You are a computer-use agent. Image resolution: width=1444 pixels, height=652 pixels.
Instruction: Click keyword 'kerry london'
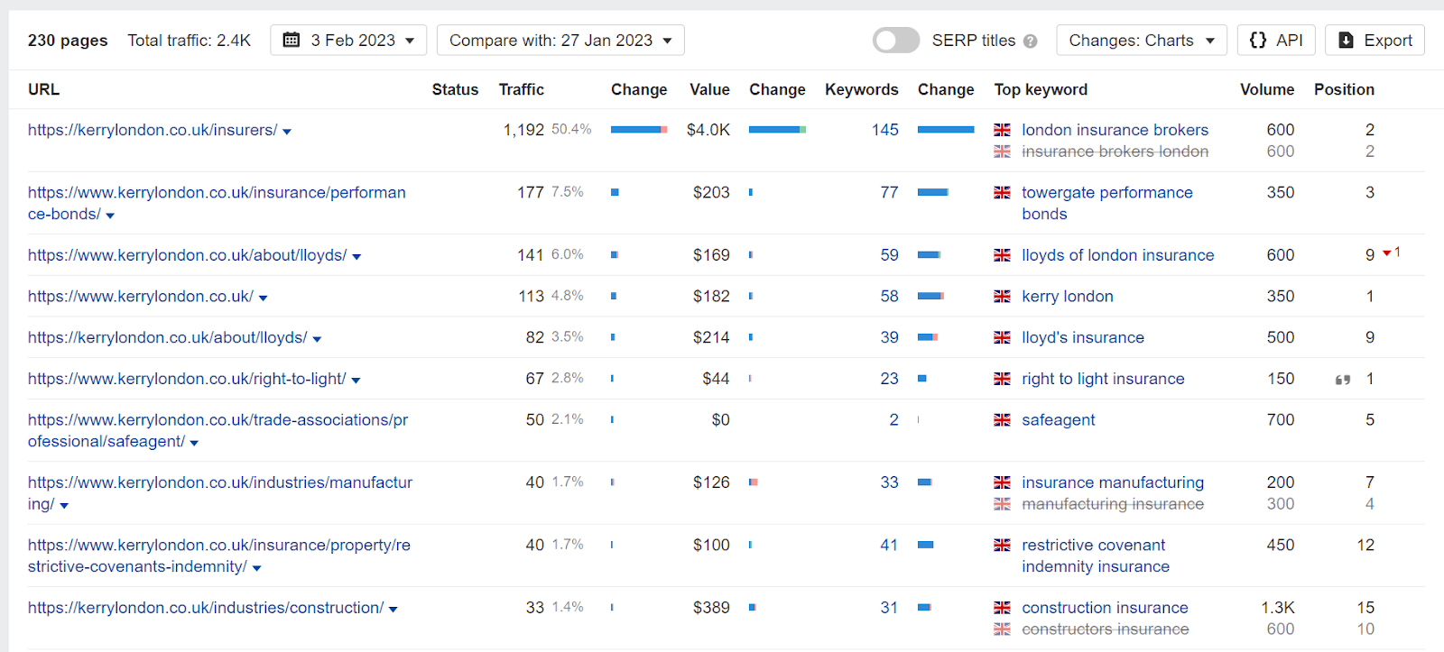click(1067, 296)
